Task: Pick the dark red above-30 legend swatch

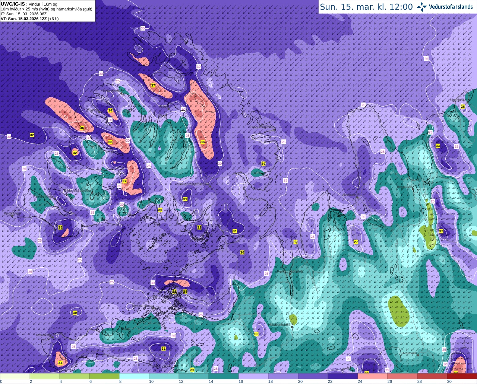Action: tap(462, 376)
